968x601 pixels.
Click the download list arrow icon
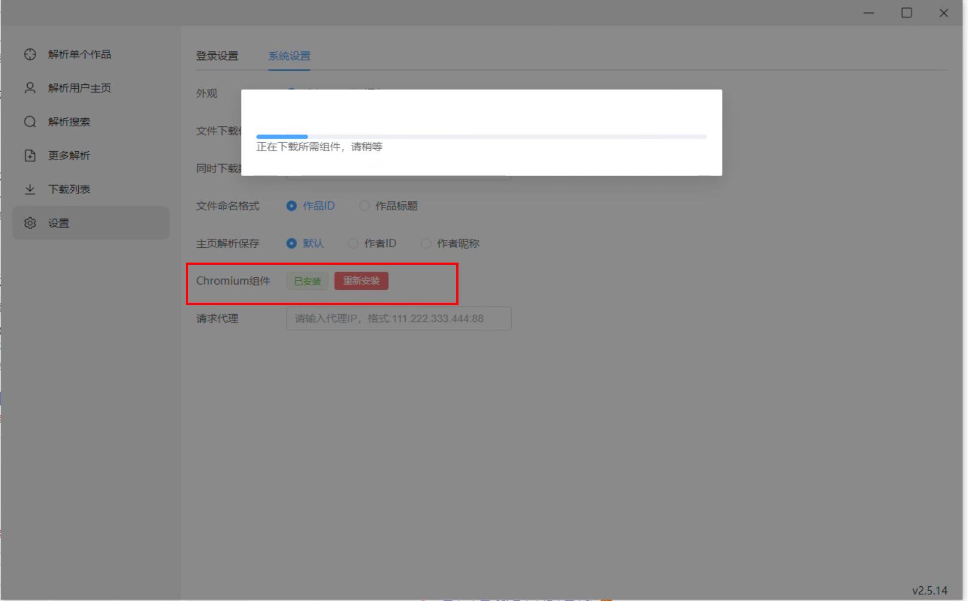tap(30, 189)
